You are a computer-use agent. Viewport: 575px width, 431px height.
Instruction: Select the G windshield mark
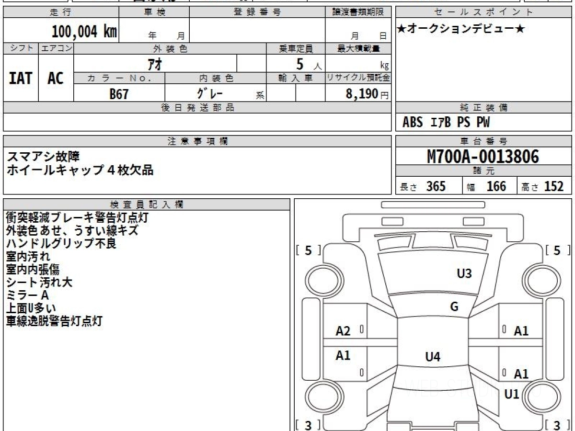pos(454,307)
